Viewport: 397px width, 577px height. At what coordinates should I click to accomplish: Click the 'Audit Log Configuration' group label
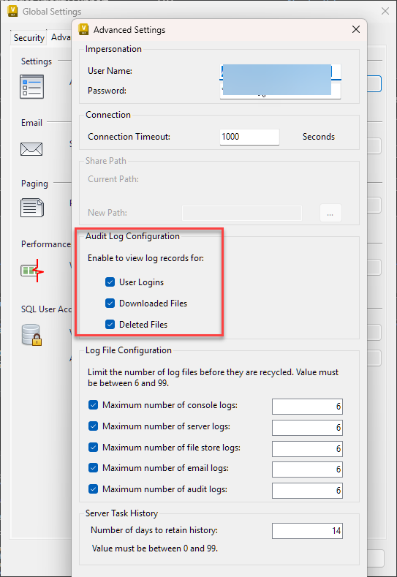pyautogui.click(x=132, y=236)
